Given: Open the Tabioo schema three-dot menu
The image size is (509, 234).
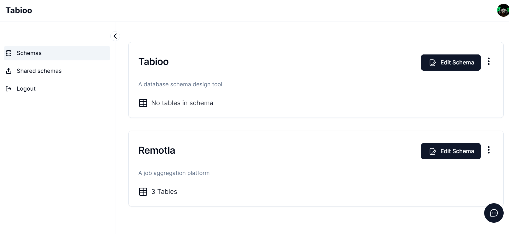Looking at the screenshot, I should [x=489, y=61].
